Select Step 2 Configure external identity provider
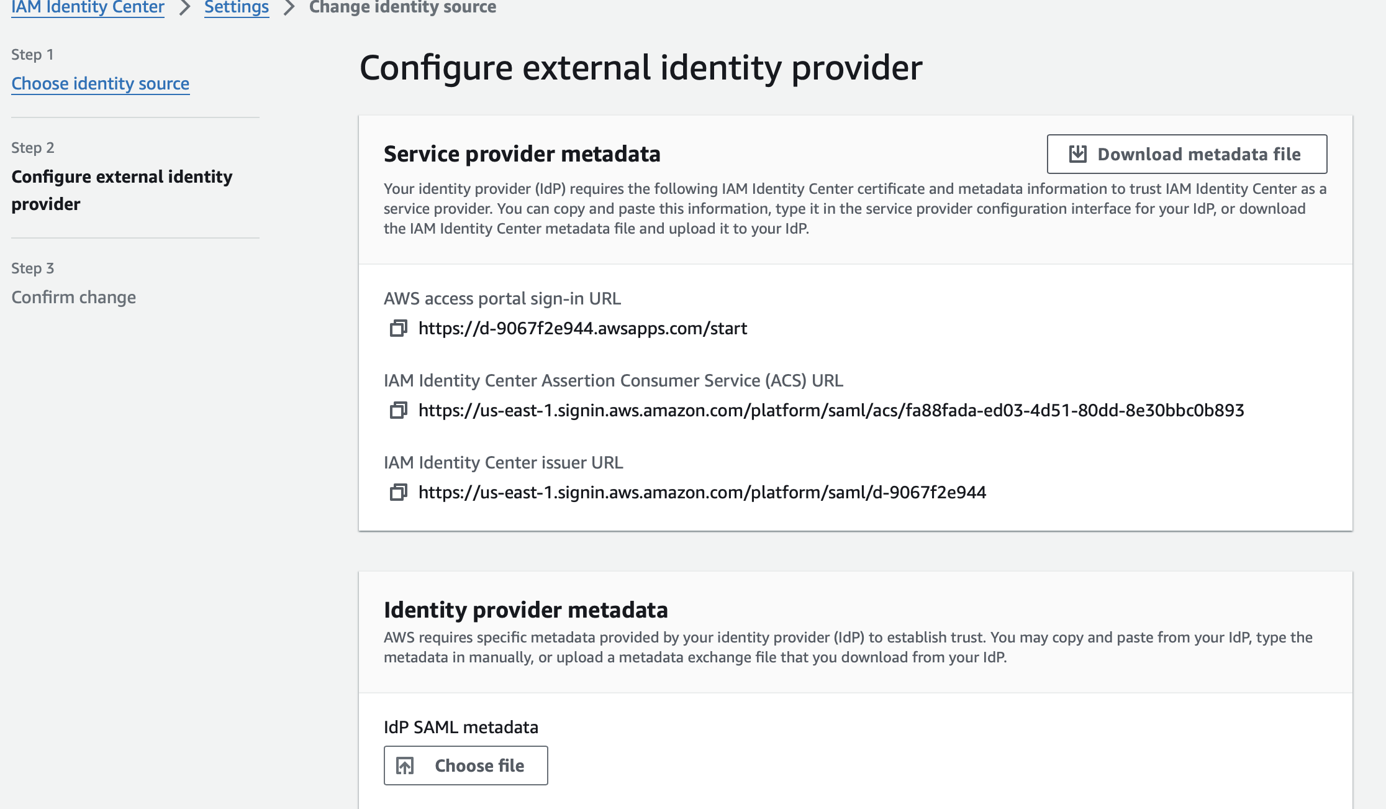The image size is (1386, 809). [x=122, y=190]
